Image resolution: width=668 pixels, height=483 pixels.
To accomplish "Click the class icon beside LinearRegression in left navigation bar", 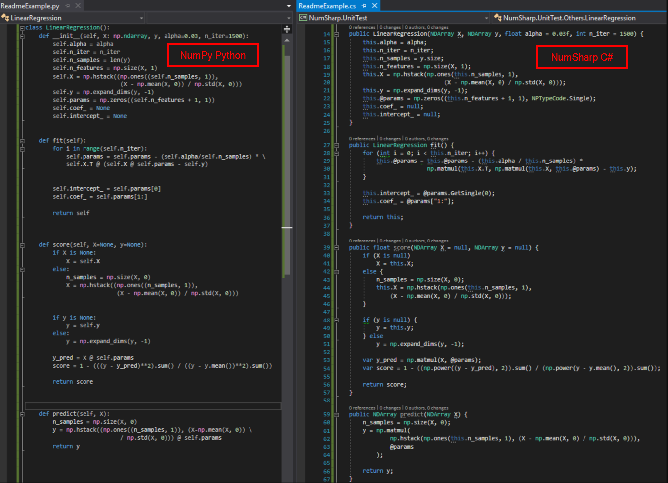I will point(5,17).
